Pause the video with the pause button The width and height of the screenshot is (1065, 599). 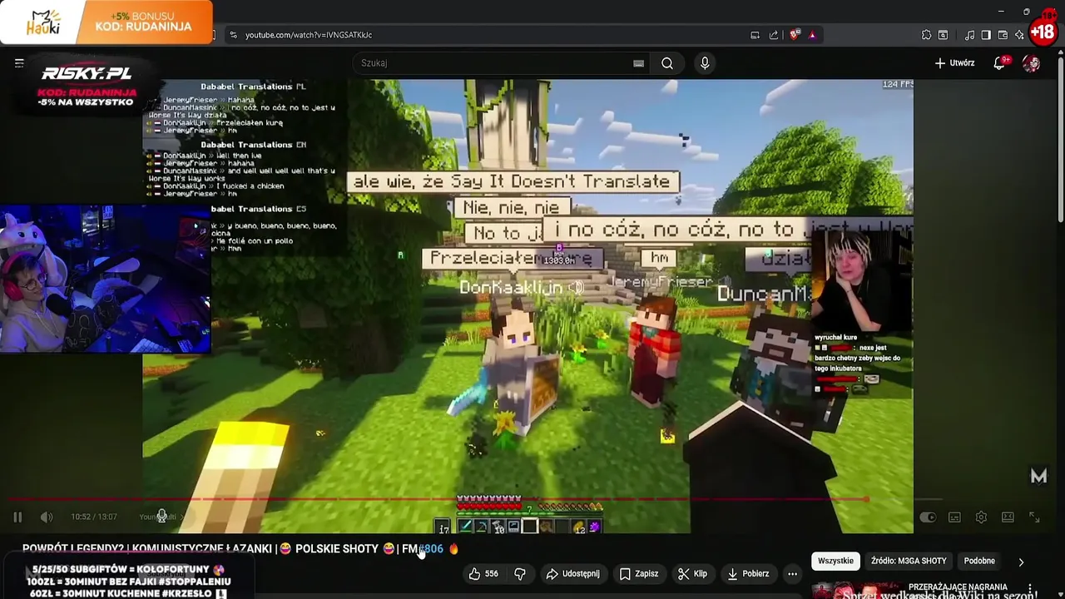pyautogui.click(x=17, y=517)
